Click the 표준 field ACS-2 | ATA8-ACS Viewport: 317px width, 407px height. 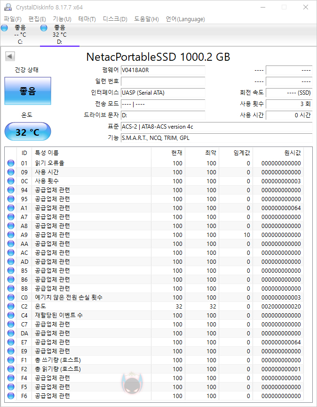coord(217,127)
